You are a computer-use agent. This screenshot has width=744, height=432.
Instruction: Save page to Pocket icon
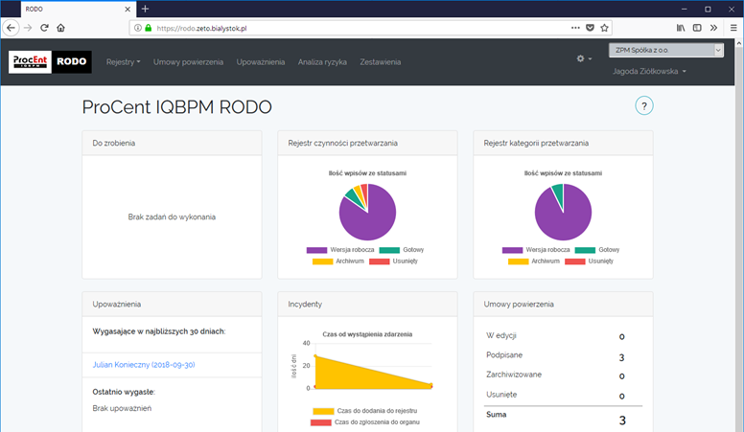pos(590,28)
